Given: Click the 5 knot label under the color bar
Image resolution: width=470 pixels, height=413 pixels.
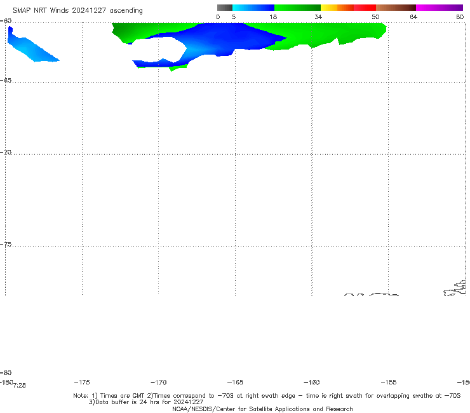Looking at the screenshot, I should 234,17.
